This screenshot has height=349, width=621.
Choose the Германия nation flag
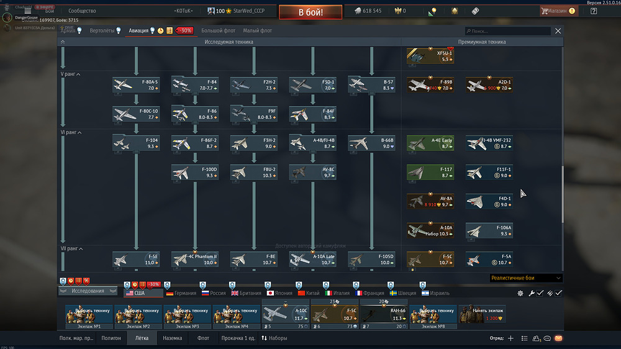tap(181, 292)
